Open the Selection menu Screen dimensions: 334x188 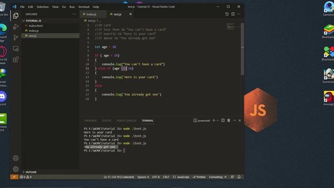click(x=43, y=7)
